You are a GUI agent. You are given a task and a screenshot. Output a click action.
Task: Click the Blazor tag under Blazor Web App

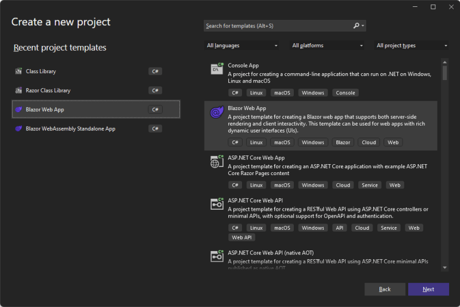(343, 142)
